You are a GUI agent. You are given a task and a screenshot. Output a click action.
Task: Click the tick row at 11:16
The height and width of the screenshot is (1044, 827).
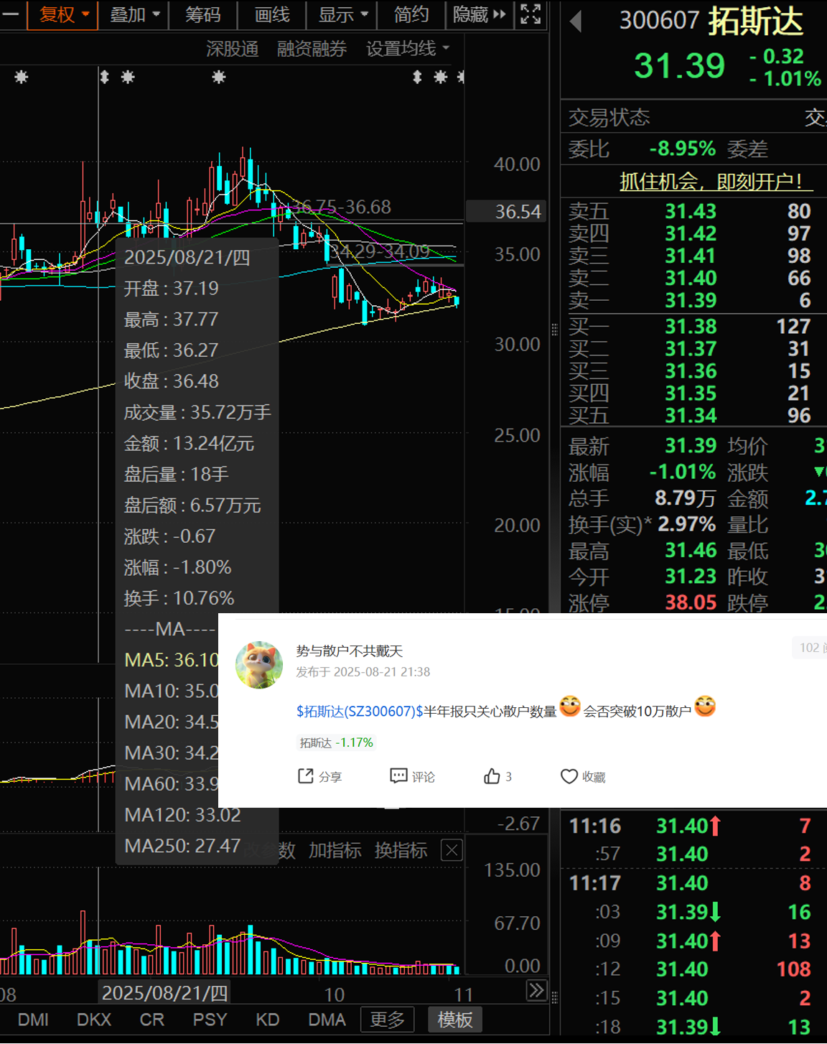point(693,826)
